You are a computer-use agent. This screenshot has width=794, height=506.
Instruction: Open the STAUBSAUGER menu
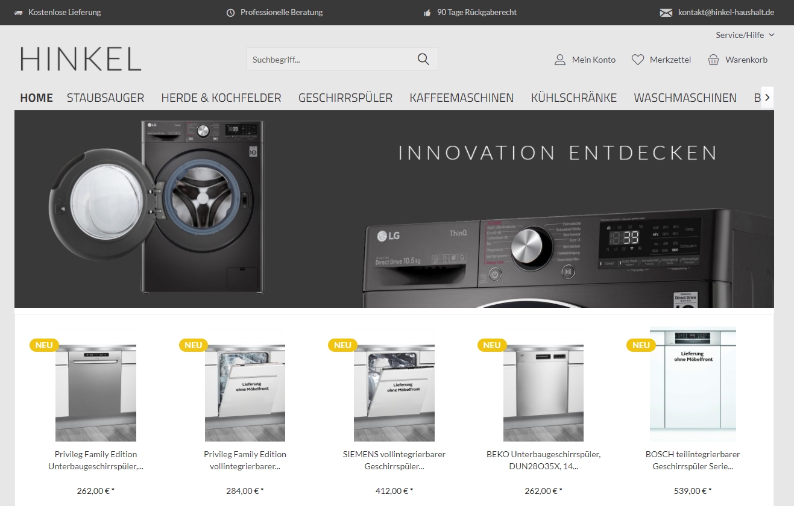click(106, 98)
